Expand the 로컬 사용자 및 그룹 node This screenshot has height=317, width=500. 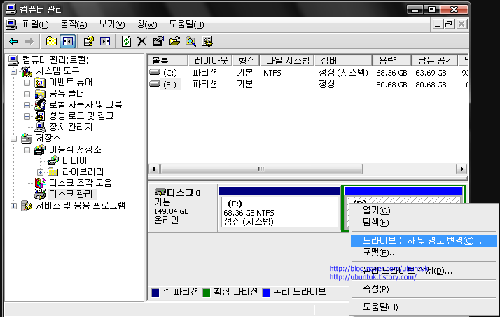[x=27, y=105]
